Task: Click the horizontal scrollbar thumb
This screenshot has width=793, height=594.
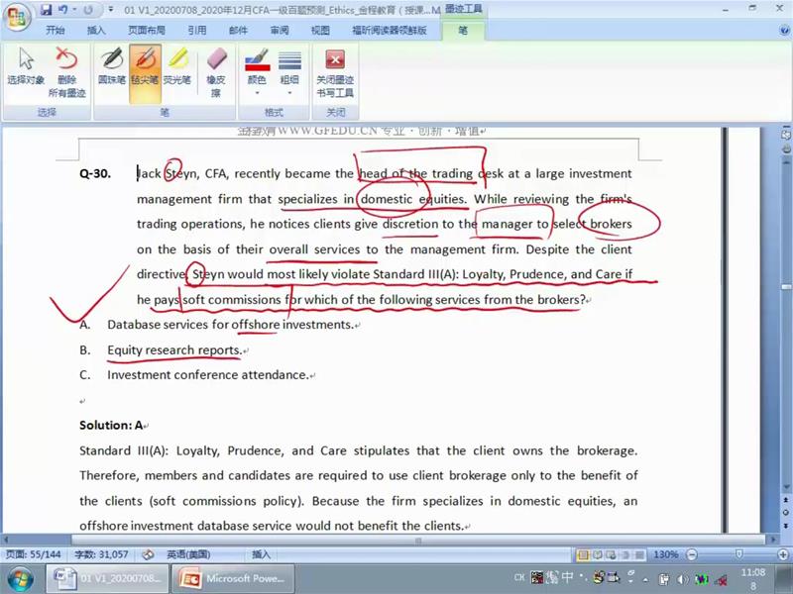Action: [x=417, y=540]
